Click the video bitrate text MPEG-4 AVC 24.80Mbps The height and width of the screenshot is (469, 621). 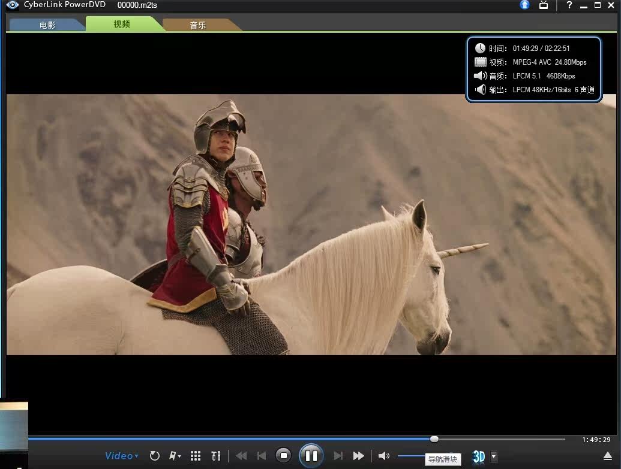[x=550, y=62]
